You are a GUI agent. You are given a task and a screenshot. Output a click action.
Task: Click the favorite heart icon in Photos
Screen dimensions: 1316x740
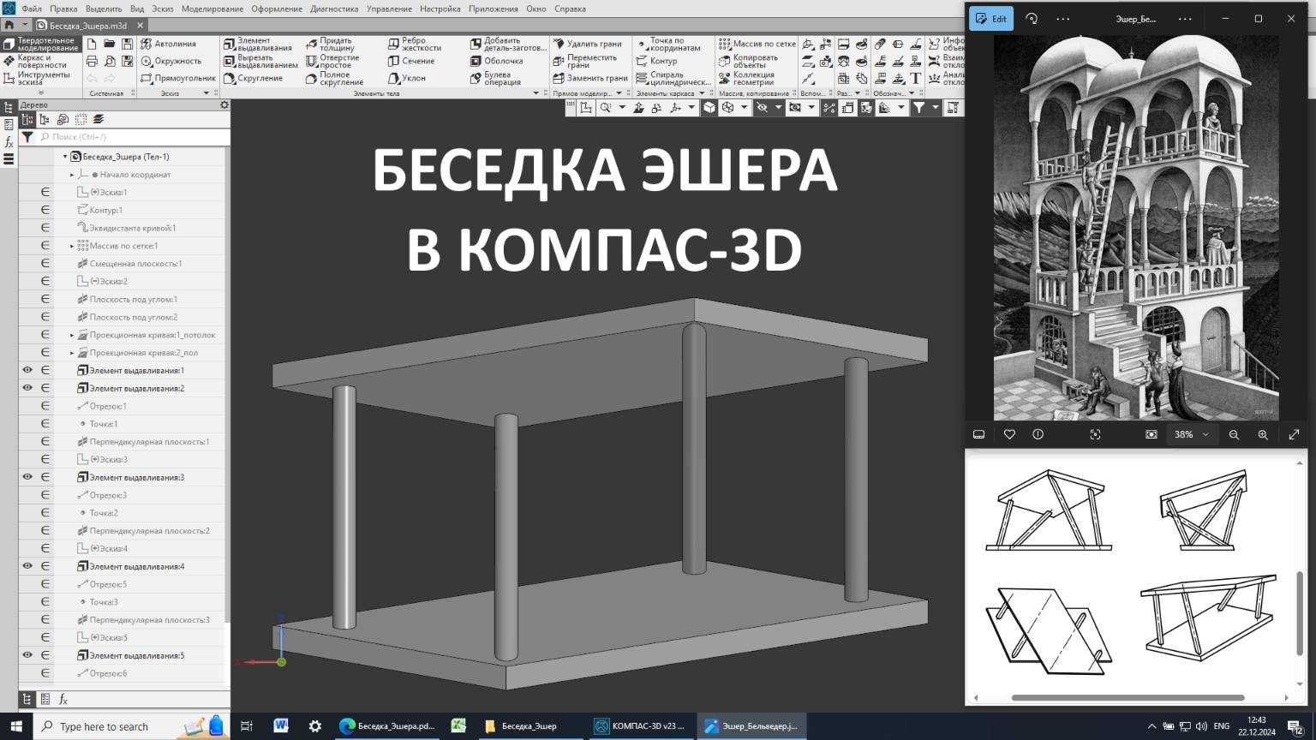pyautogui.click(x=1009, y=434)
